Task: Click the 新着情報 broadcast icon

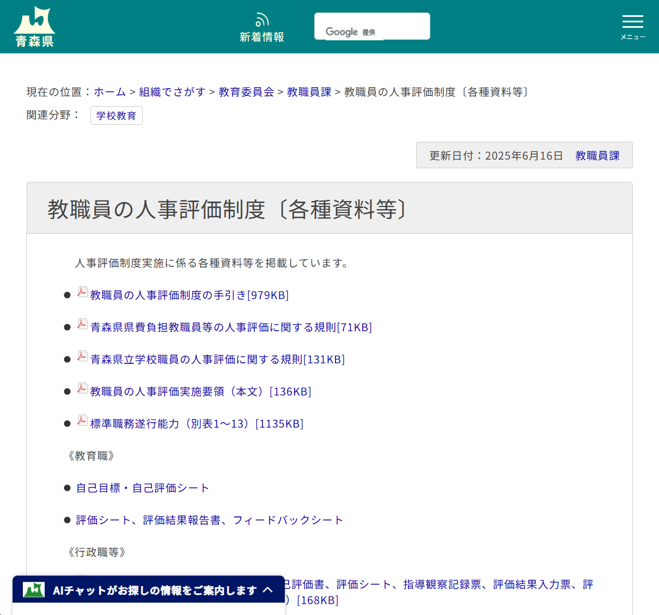Action: [261, 19]
